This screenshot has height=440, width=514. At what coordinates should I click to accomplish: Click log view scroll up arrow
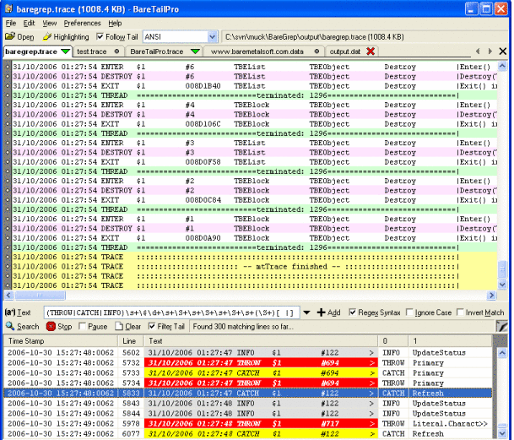(502, 66)
